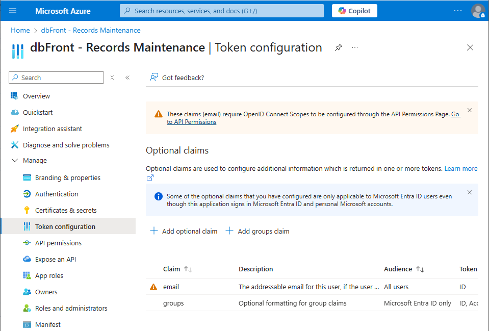Viewport: 489px width, 331px height.
Task: Click the email claim description text
Action: tap(308, 287)
